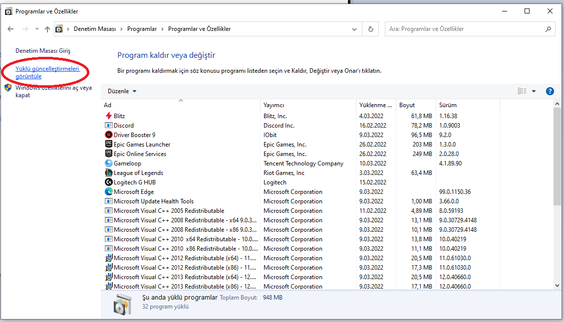Click the IObit publisher cell
564x322 pixels.
(x=270, y=135)
